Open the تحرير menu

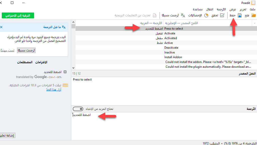tap(243, 9)
